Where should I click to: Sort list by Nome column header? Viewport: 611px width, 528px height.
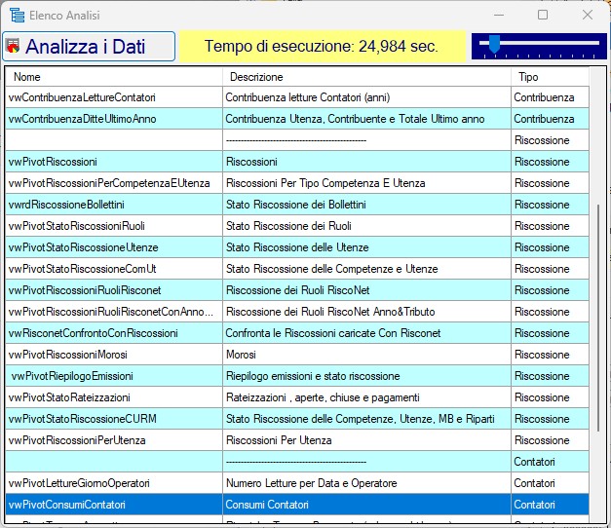[113, 77]
